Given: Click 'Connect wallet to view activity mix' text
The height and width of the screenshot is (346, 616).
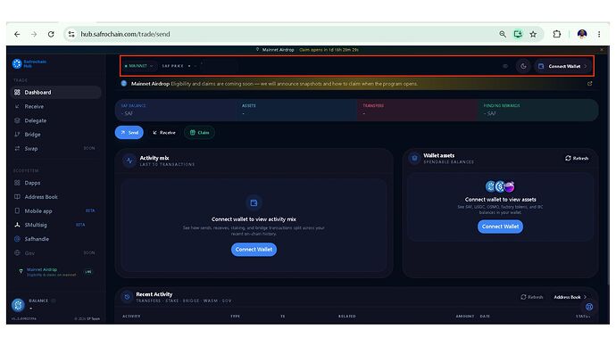Looking at the screenshot, I should pyautogui.click(x=254, y=219).
